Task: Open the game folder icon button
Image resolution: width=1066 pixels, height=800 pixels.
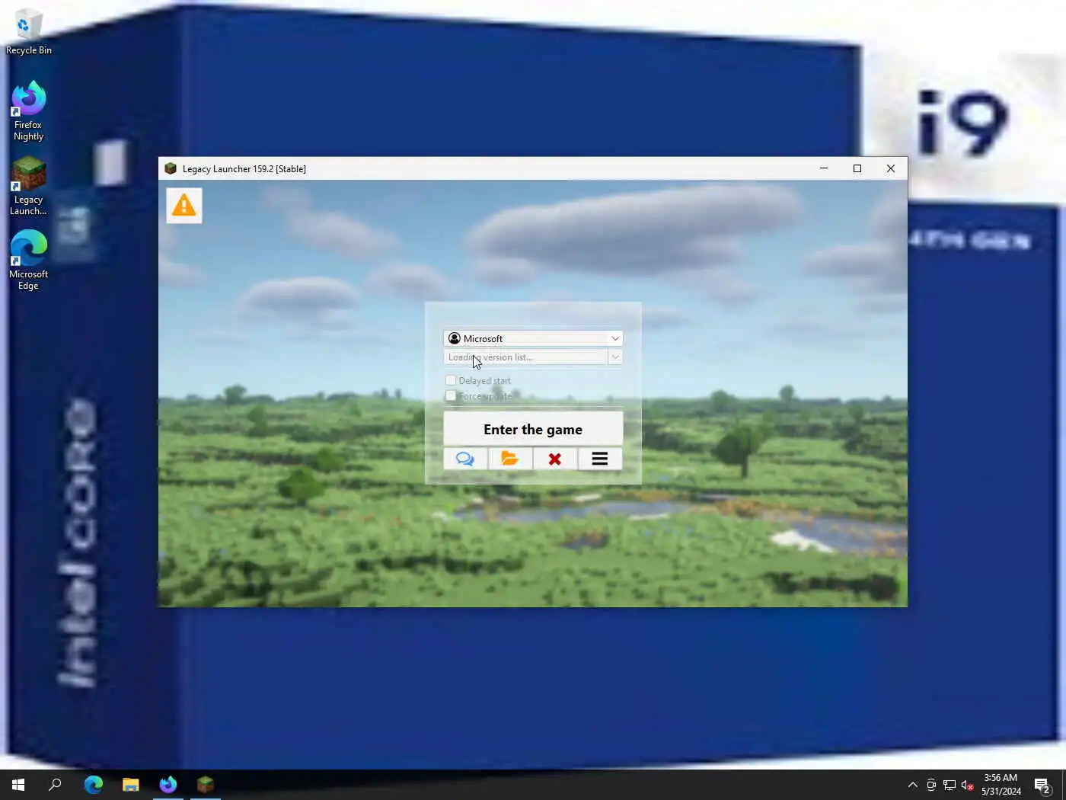Action: [x=510, y=459]
